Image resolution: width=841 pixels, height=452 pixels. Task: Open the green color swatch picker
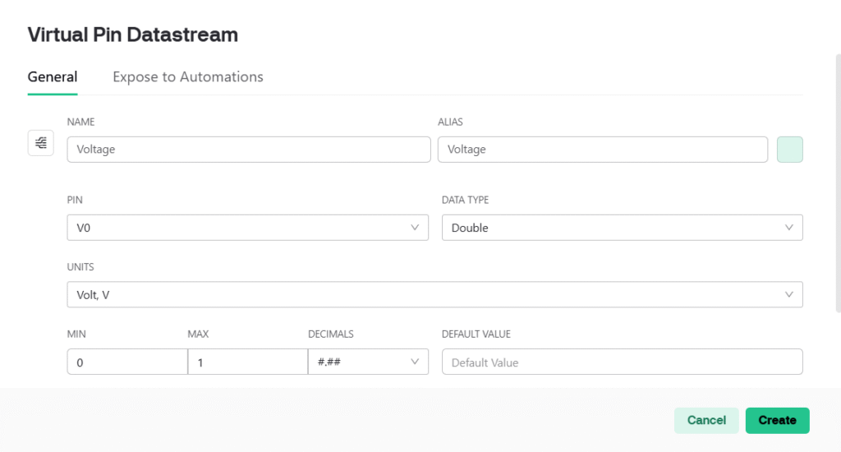pyautogui.click(x=789, y=150)
